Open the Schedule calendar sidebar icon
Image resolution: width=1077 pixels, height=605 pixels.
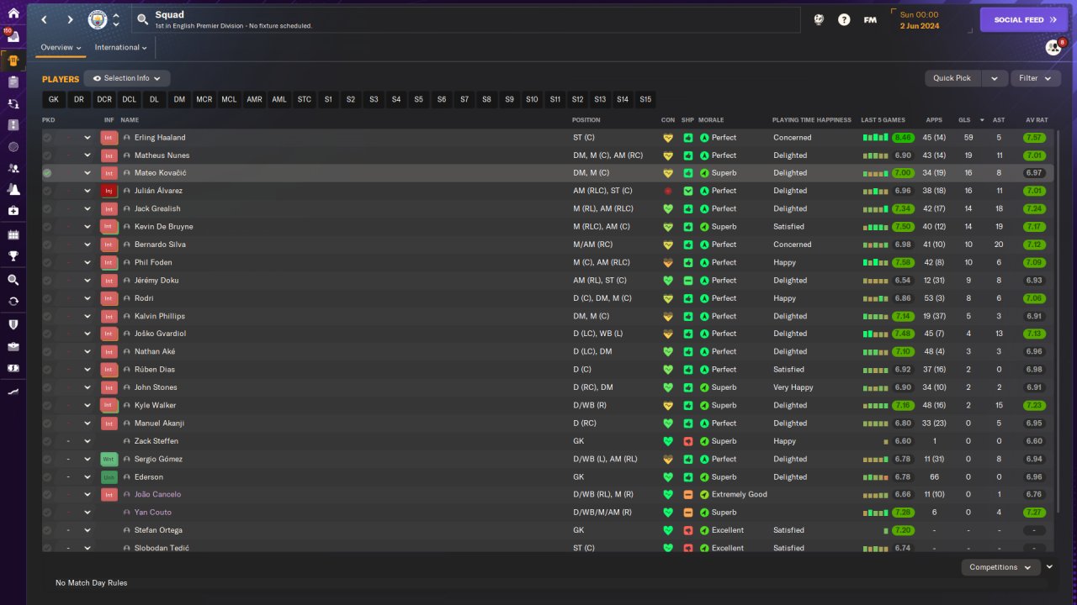click(x=13, y=234)
